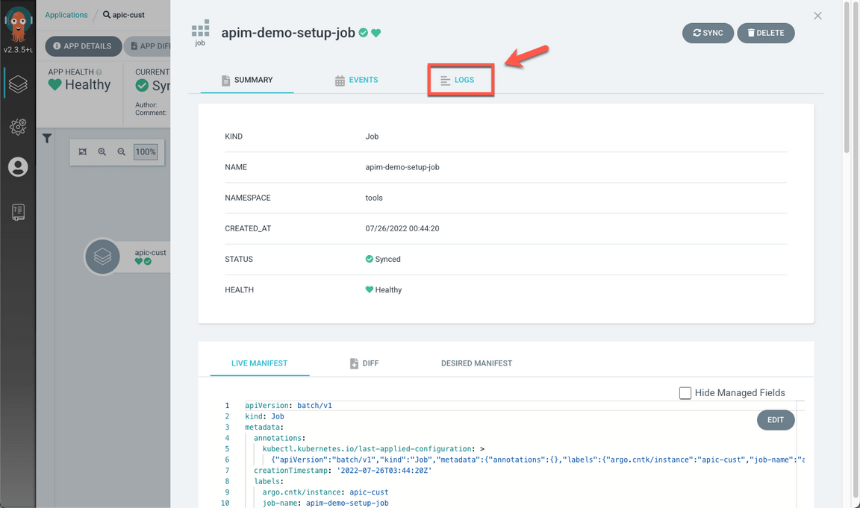Click the filter funnel icon
The height and width of the screenshot is (508, 860).
coord(47,138)
